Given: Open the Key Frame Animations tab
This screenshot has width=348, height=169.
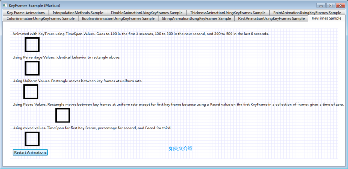Looking at the screenshot, I should pos(26,13).
